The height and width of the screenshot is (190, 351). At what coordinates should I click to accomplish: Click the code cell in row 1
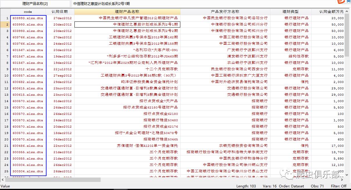coord(28,18)
